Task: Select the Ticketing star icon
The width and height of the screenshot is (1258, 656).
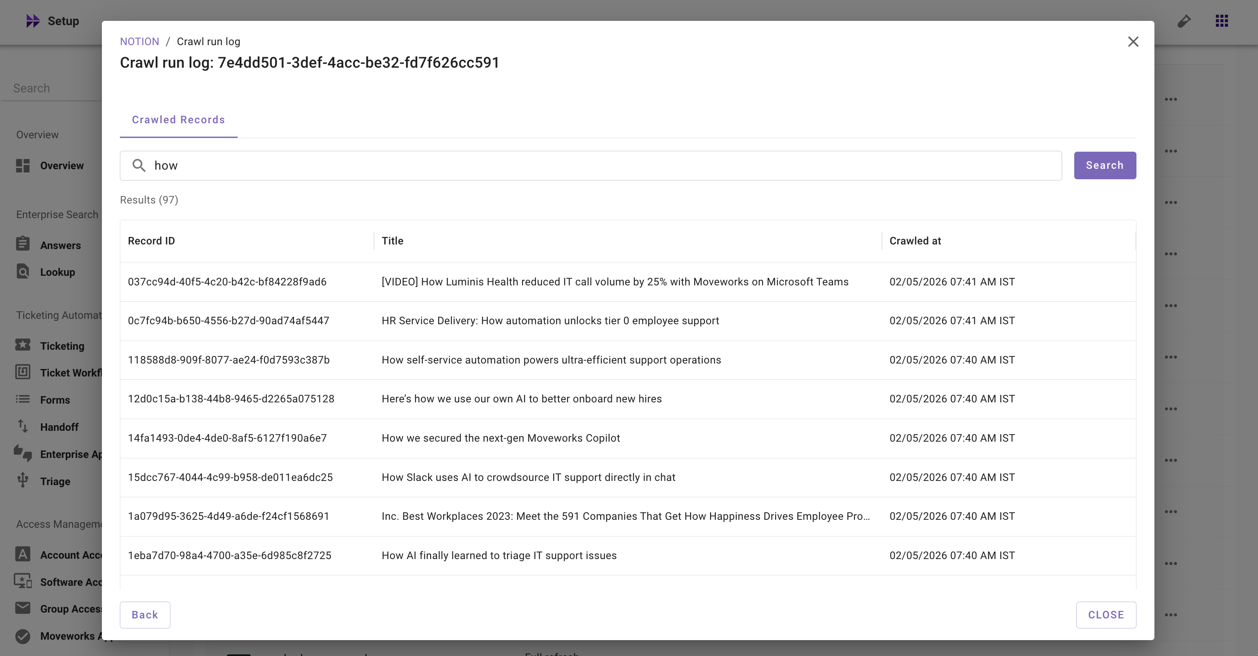Action: pyautogui.click(x=23, y=345)
